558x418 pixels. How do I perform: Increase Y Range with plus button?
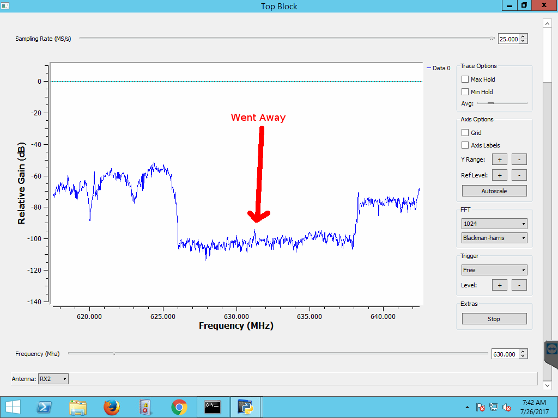pos(499,159)
